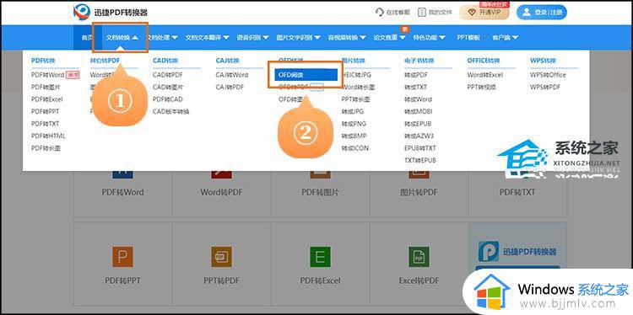This screenshot has height=315, width=633.
Task: Open the PPT转长图 link
Action: (x=355, y=99)
